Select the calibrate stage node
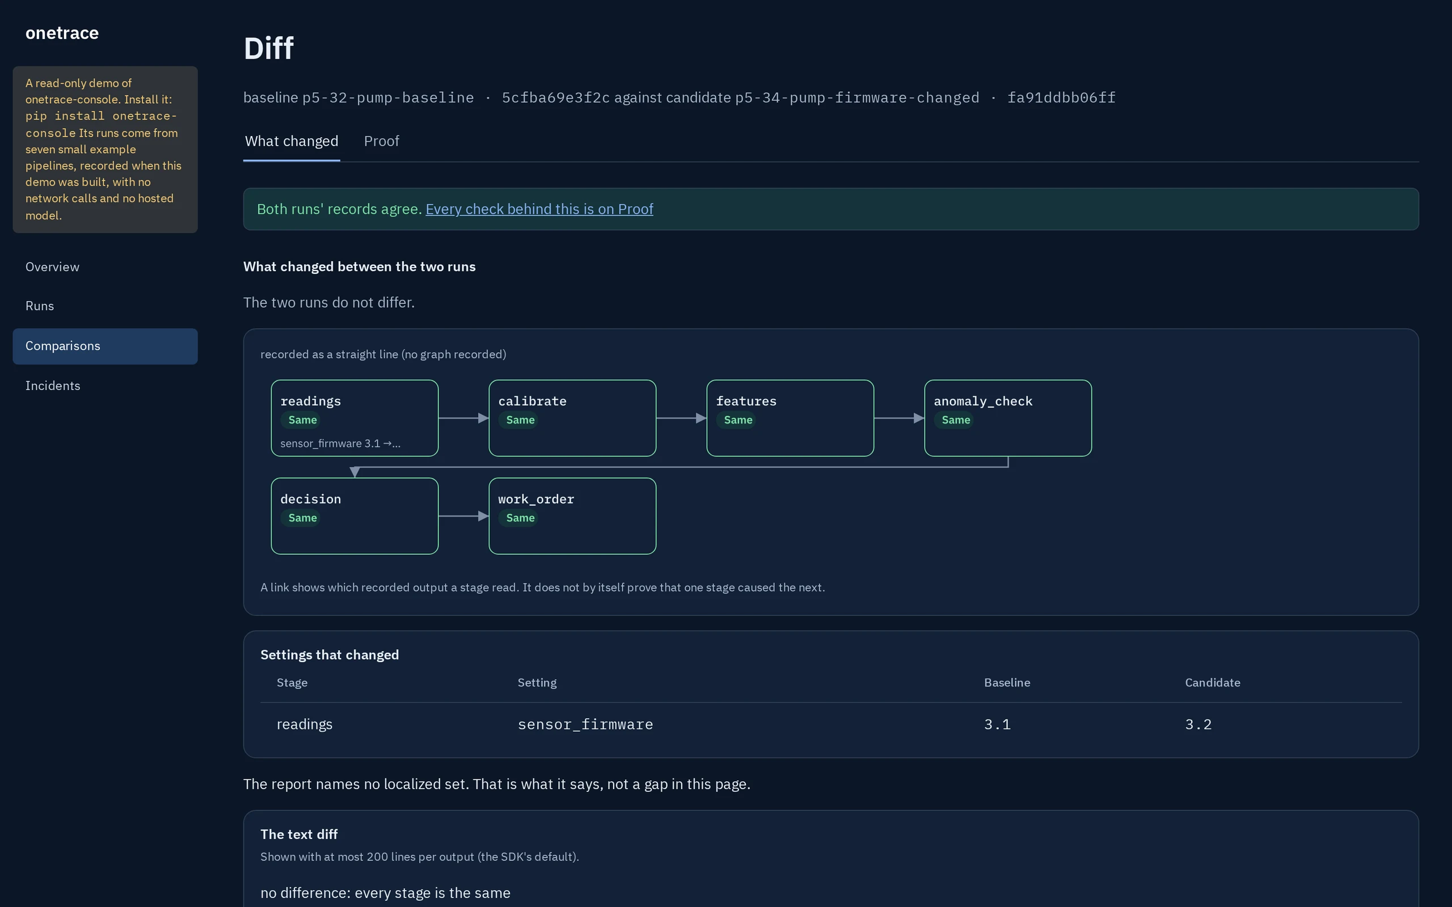1452x907 pixels. coord(572,418)
